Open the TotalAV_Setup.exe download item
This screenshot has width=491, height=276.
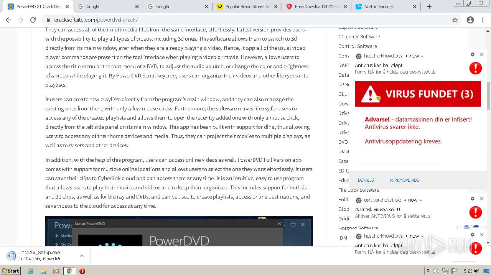[40, 256]
